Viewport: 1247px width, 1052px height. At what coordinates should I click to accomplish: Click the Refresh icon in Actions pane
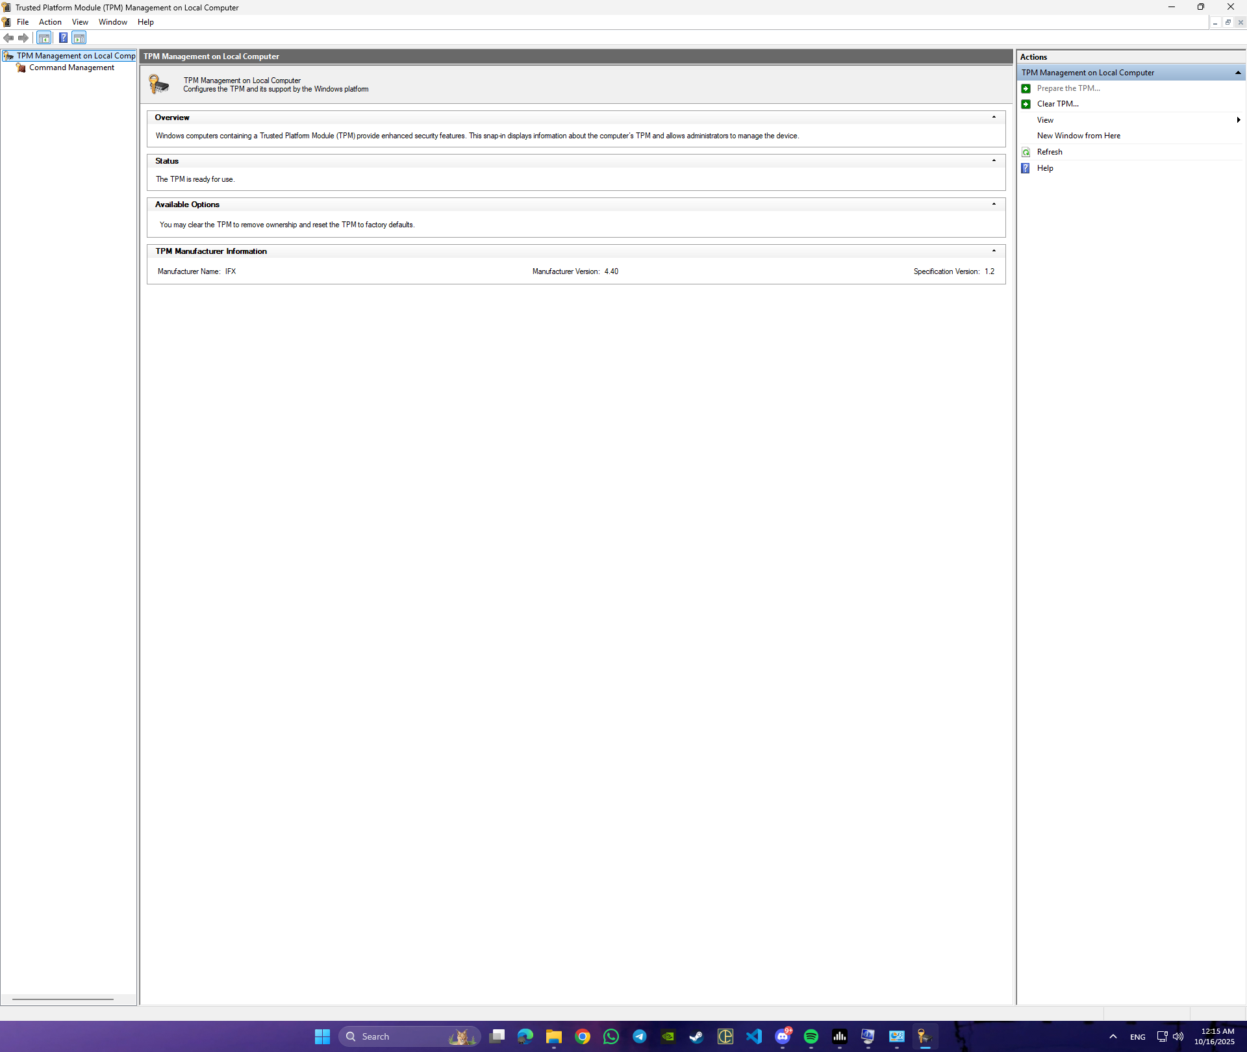pyautogui.click(x=1026, y=152)
